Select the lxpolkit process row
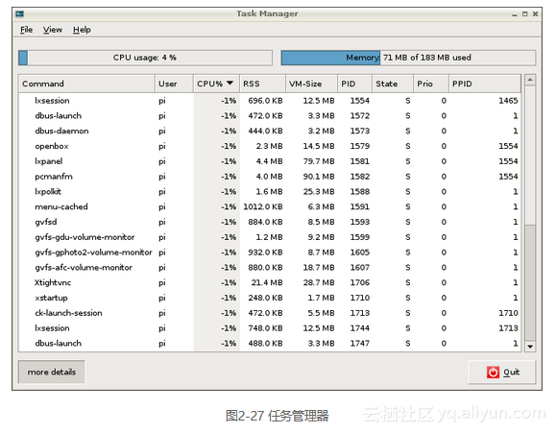Screen dimensions: 556x433 [270, 192]
